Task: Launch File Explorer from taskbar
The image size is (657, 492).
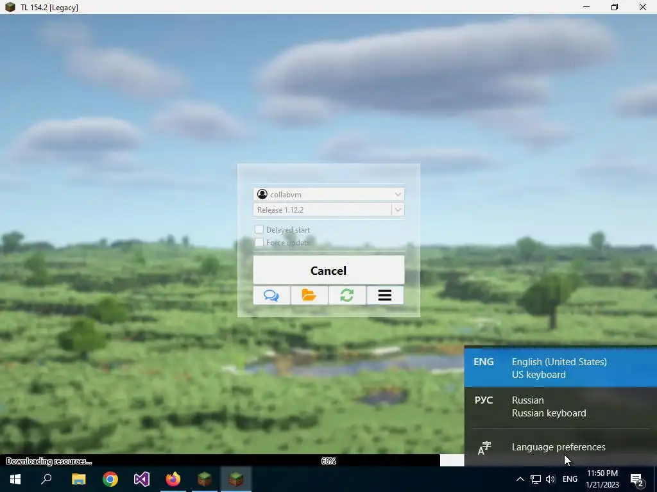Action: click(78, 479)
